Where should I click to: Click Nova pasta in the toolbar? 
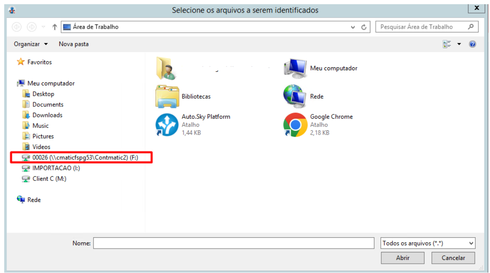tap(74, 44)
